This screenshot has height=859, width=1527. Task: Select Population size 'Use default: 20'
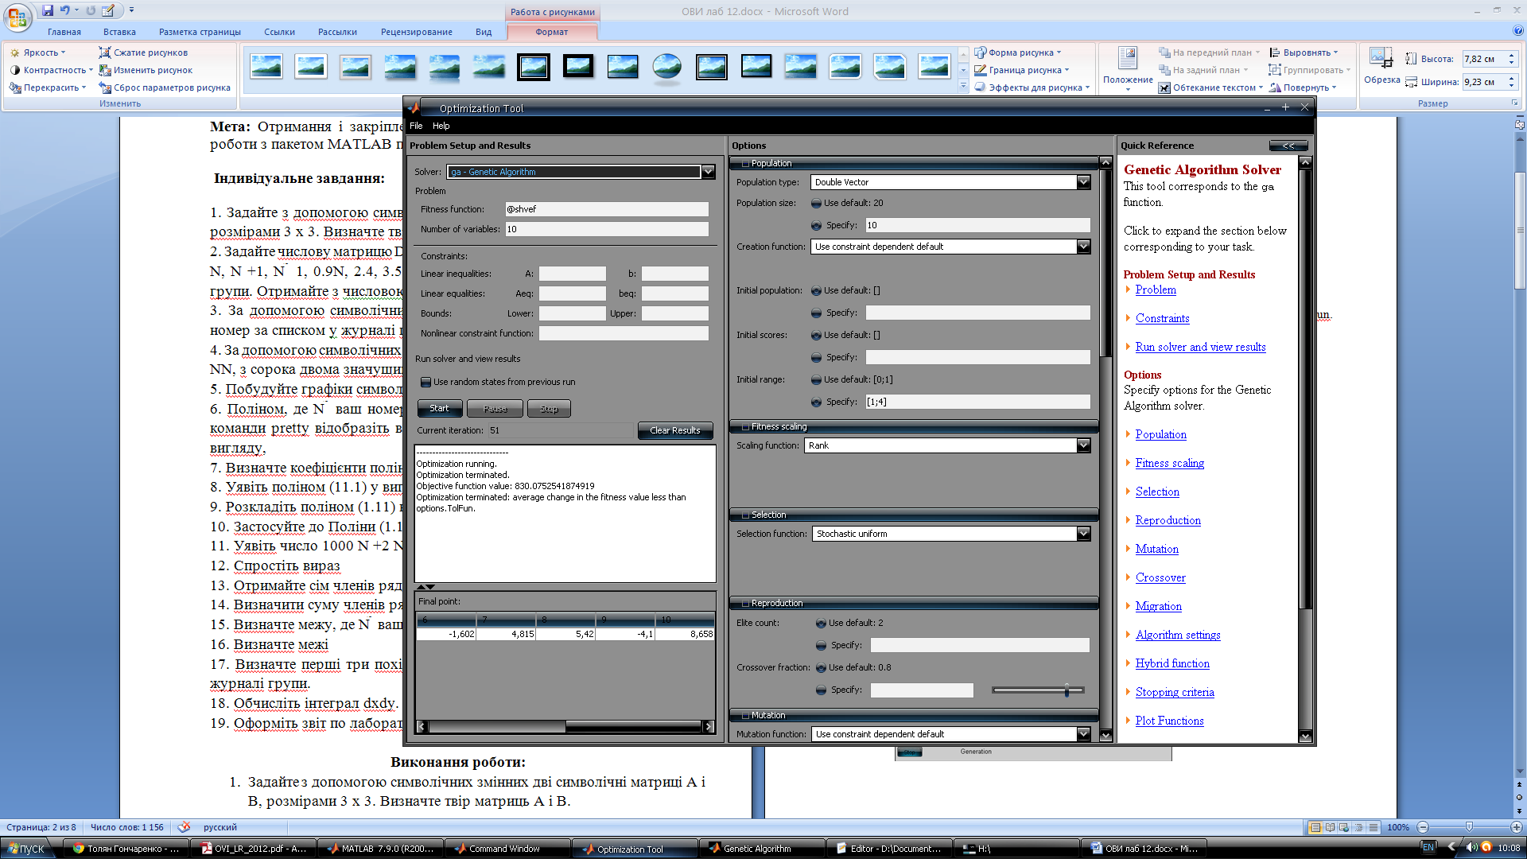point(816,203)
